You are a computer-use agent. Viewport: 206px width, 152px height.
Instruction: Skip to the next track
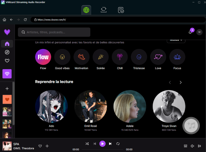coord(110,144)
